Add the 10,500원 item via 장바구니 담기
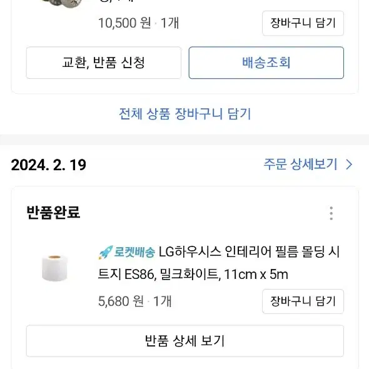The height and width of the screenshot is (369, 369). point(303,23)
